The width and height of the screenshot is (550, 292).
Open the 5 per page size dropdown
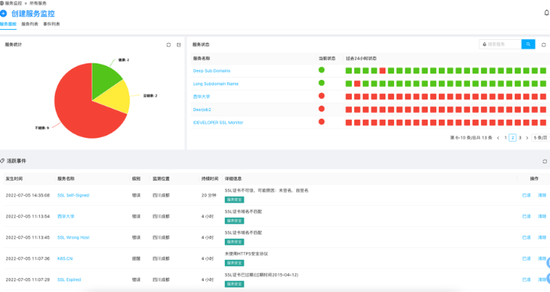point(541,138)
